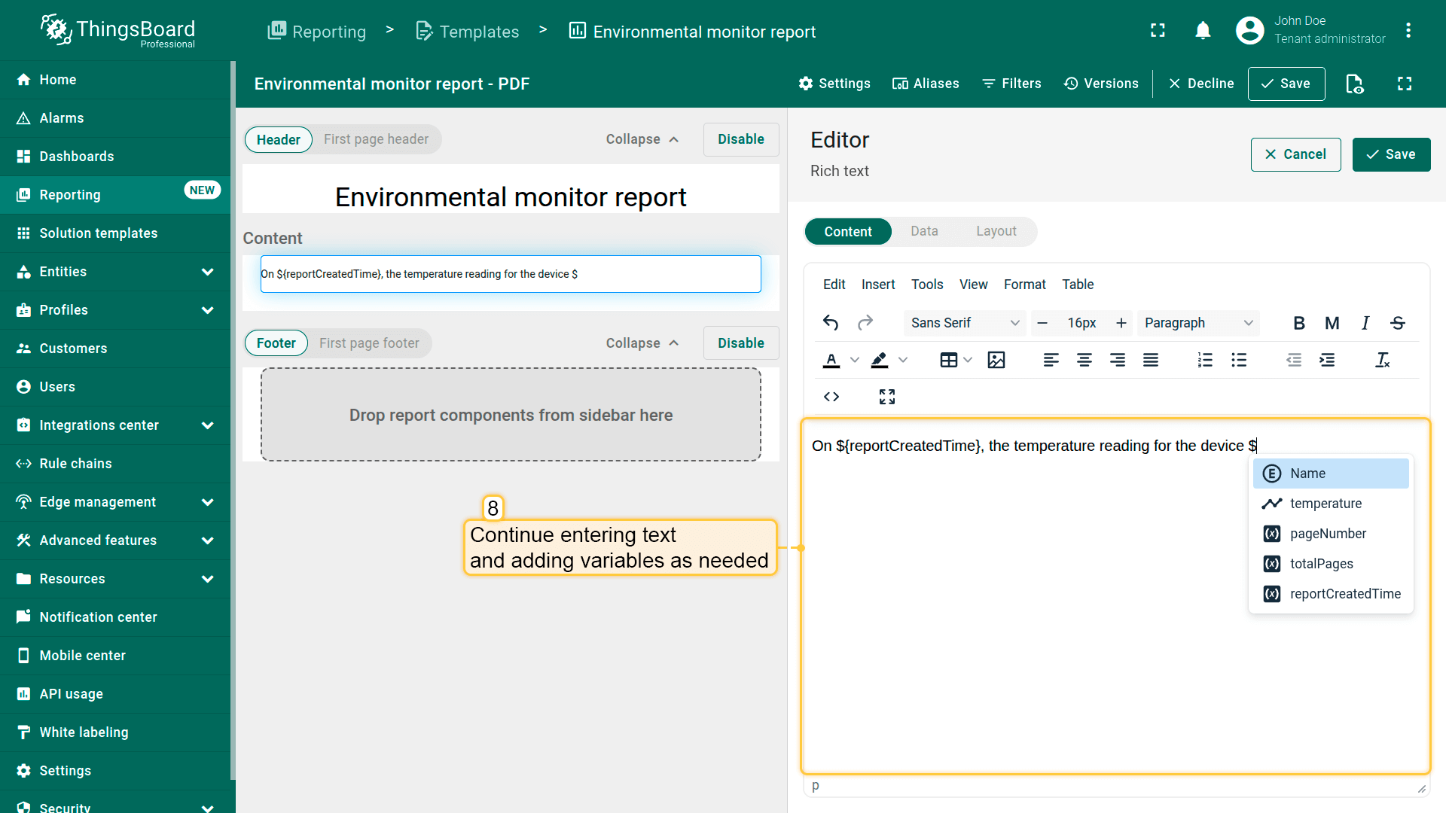Align text right
Viewport: 1446px width, 813px height.
(1118, 361)
